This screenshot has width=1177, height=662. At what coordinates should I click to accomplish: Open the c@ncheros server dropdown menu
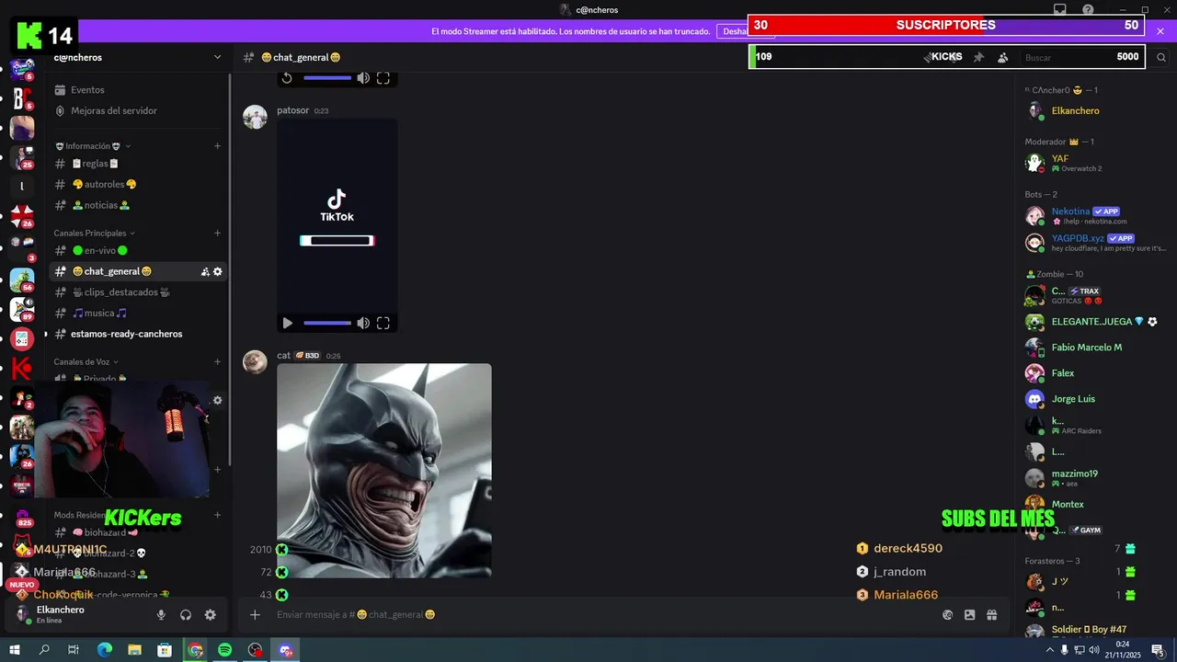[x=217, y=57]
